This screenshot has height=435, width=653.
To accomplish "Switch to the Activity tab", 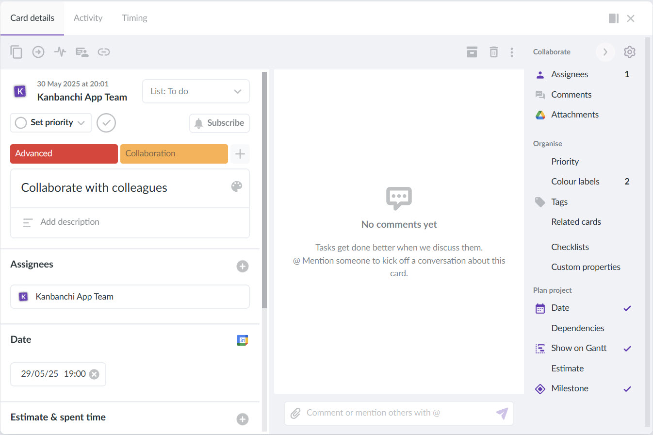I will (88, 18).
